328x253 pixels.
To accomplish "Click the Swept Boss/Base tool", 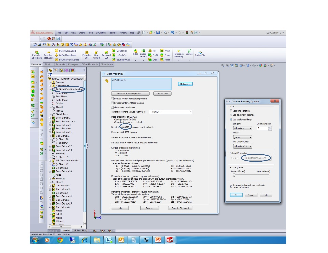I will [x=65, y=51].
